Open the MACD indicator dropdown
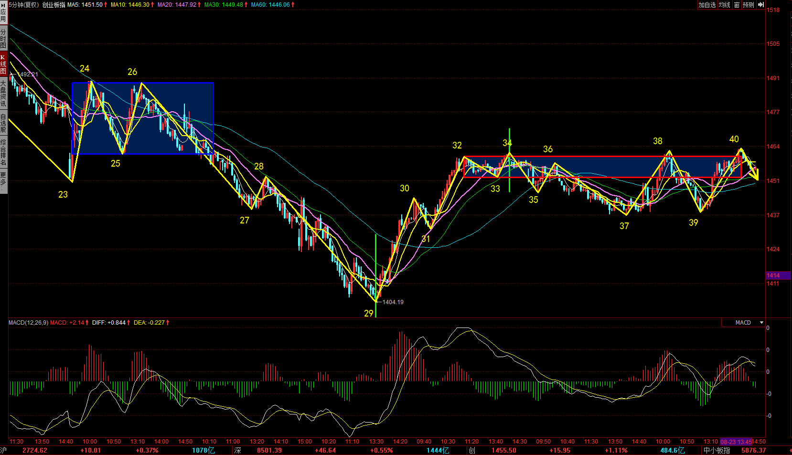Screen dimensions: 792x455 pos(761,323)
